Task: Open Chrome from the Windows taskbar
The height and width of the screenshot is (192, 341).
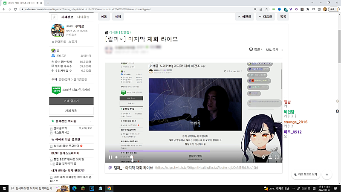Action: 110,188
